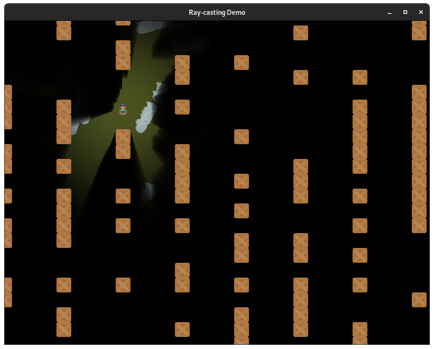Close the Ray-casting Demo window
The width and height of the screenshot is (434, 349).
tap(421, 12)
